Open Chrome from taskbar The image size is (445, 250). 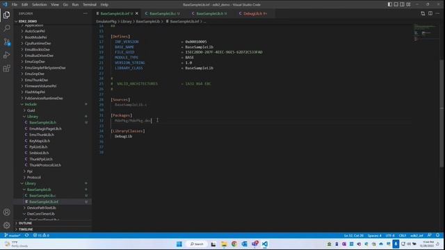[234, 244]
